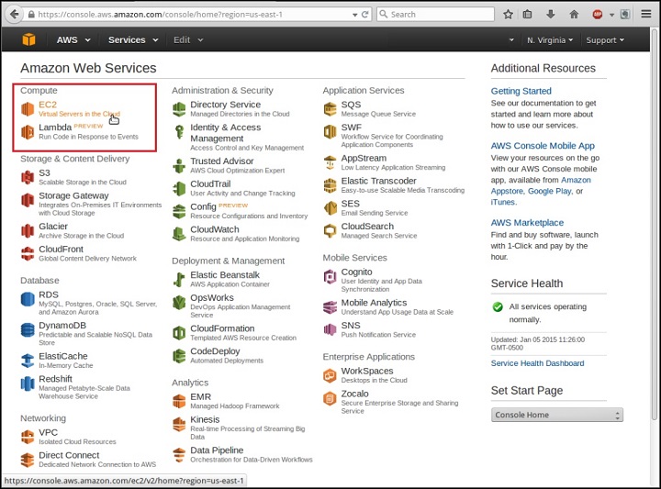Open Storage Gateway icon
Image resolution: width=661 pixels, height=489 pixels.
coord(28,200)
